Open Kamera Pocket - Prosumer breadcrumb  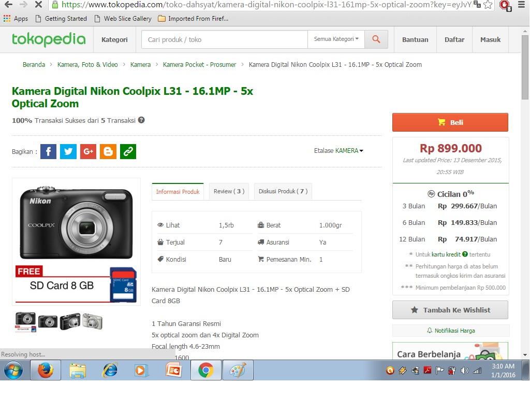[199, 65]
